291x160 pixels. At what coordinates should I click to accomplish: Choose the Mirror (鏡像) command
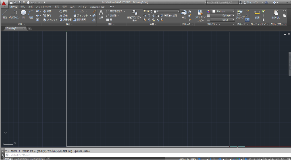[x=63, y=16]
